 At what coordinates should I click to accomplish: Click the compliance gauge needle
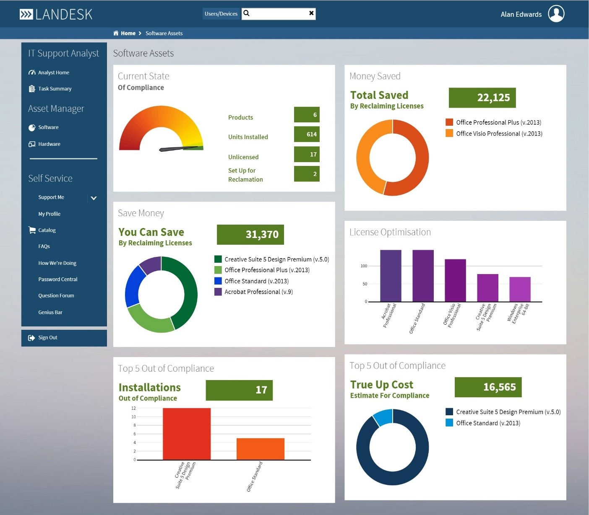178,148
